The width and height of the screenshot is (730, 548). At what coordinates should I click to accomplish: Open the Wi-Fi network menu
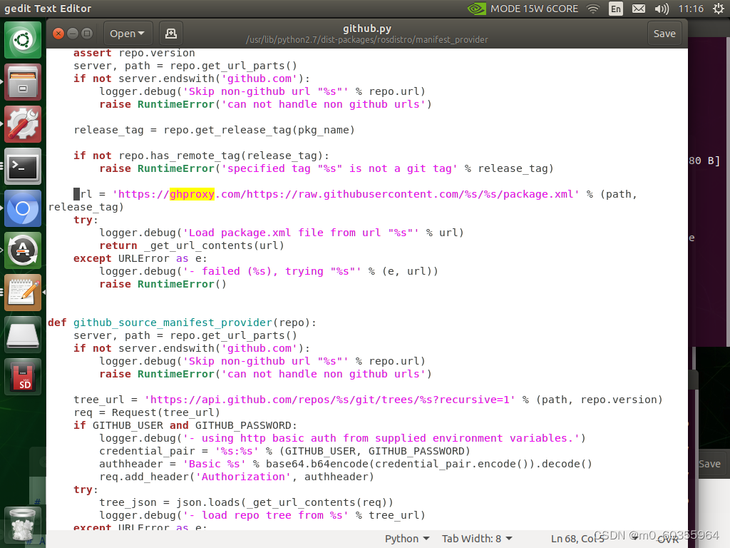pos(593,9)
